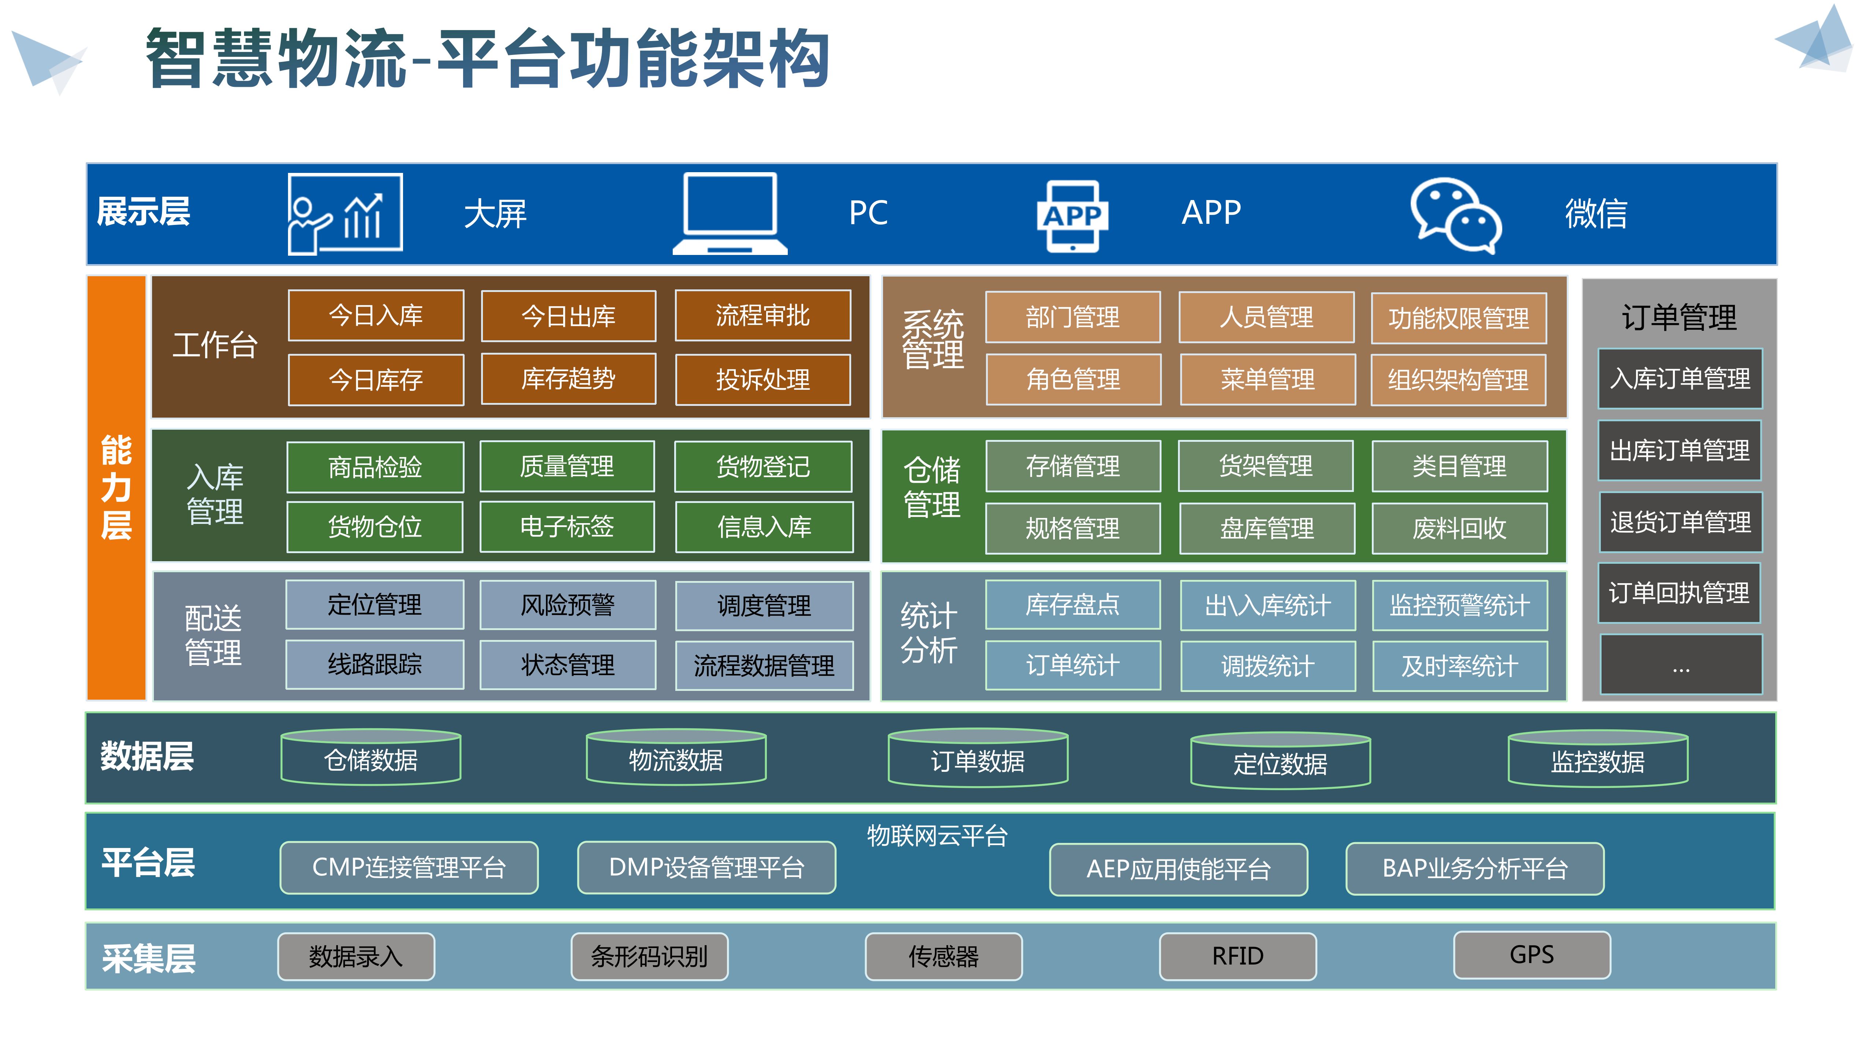The image size is (1876, 1055).
Task: Select 数据录入 in collection layer
Action: pyautogui.click(x=356, y=956)
